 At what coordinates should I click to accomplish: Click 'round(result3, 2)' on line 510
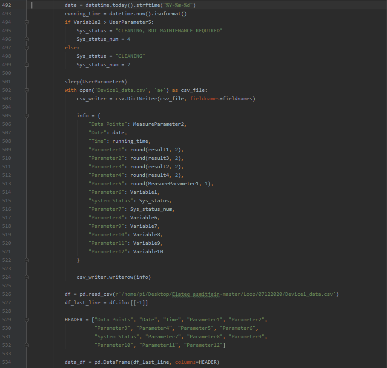pos(155,158)
